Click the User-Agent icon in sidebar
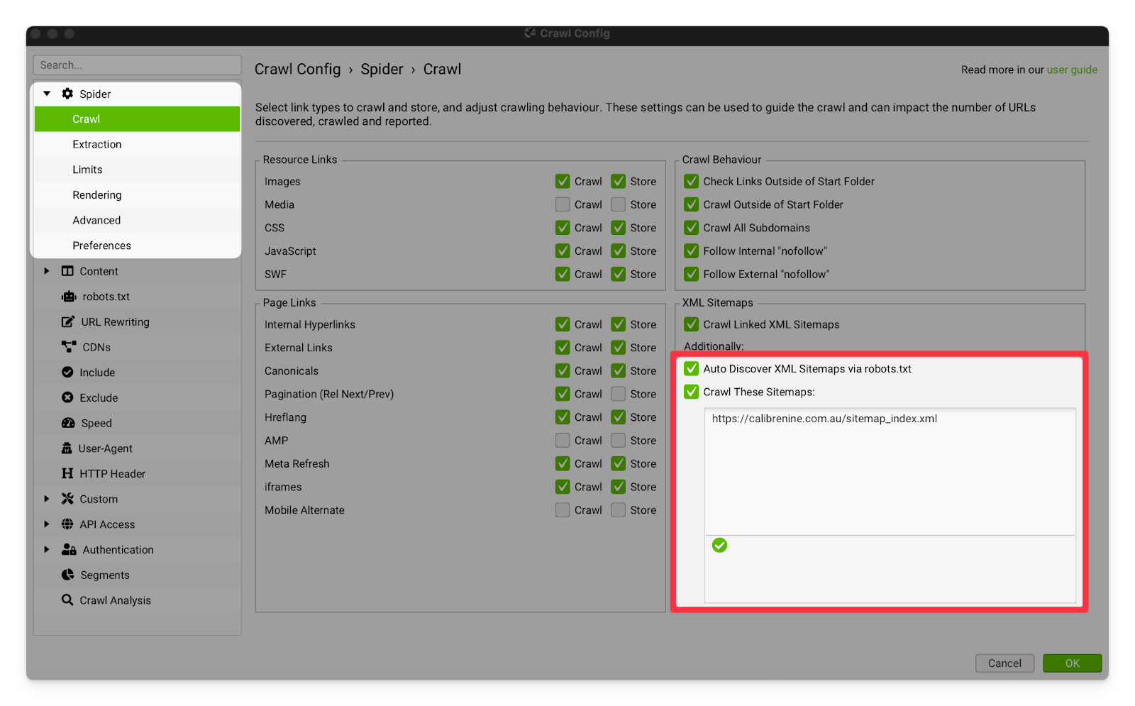Image resolution: width=1135 pixels, height=706 pixels. click(67, 448)
